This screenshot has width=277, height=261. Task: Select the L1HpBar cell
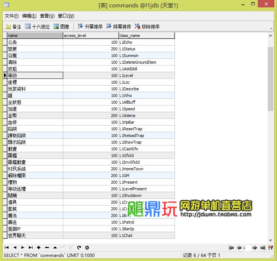147,122
